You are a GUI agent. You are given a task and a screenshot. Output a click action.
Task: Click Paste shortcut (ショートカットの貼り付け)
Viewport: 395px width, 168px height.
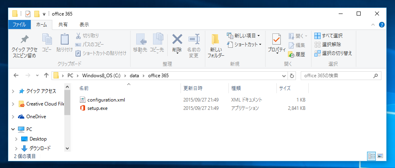click(101, 53)
